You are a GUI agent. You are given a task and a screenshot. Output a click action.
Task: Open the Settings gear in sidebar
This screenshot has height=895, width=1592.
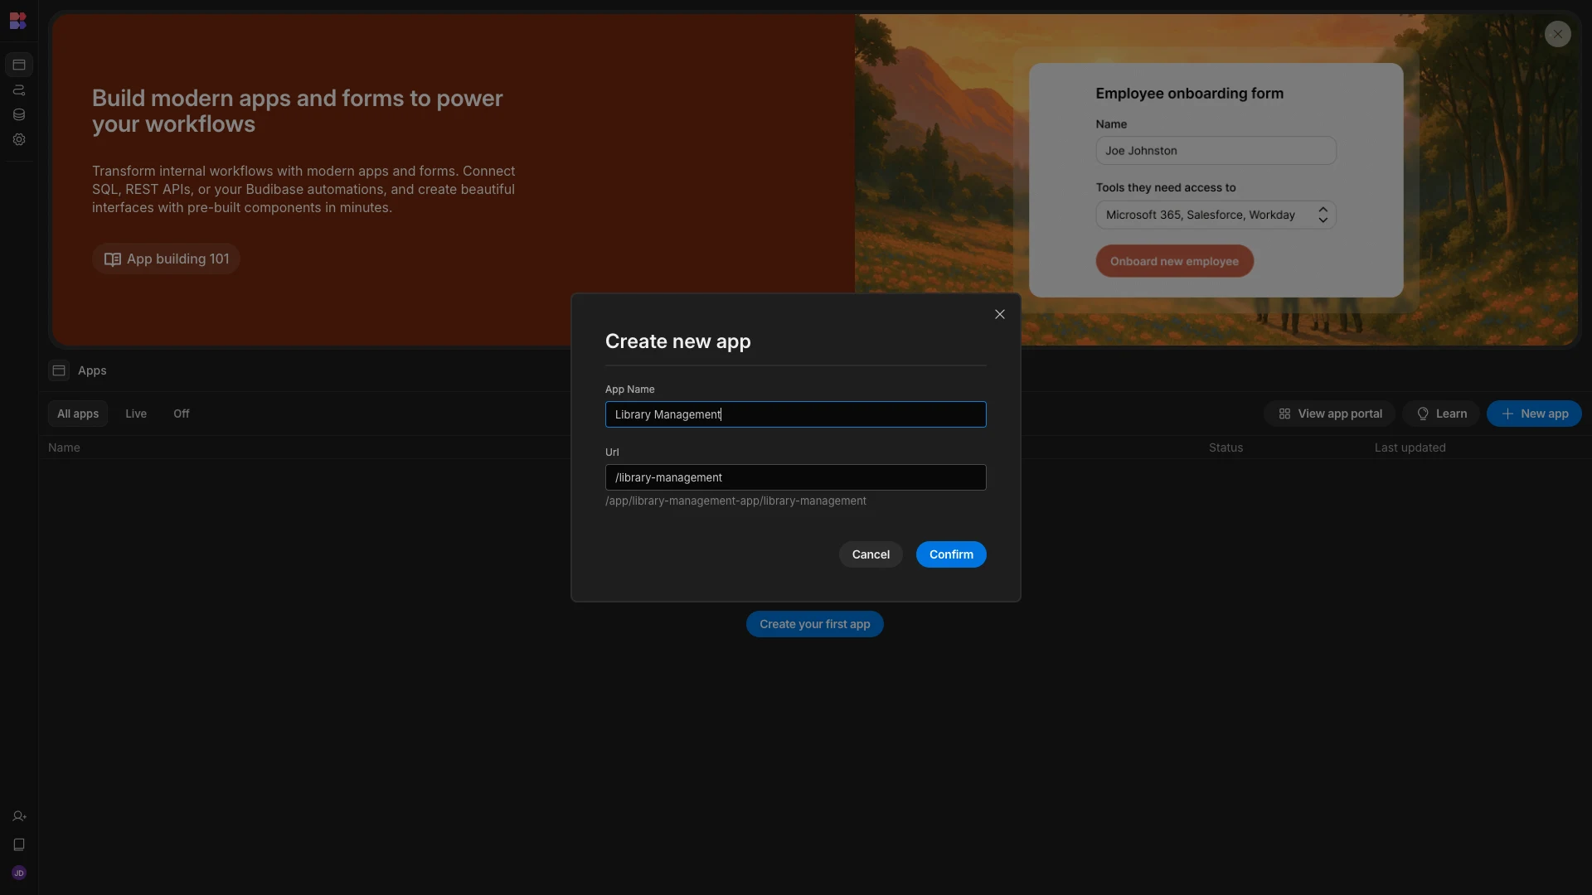(19, 139)
